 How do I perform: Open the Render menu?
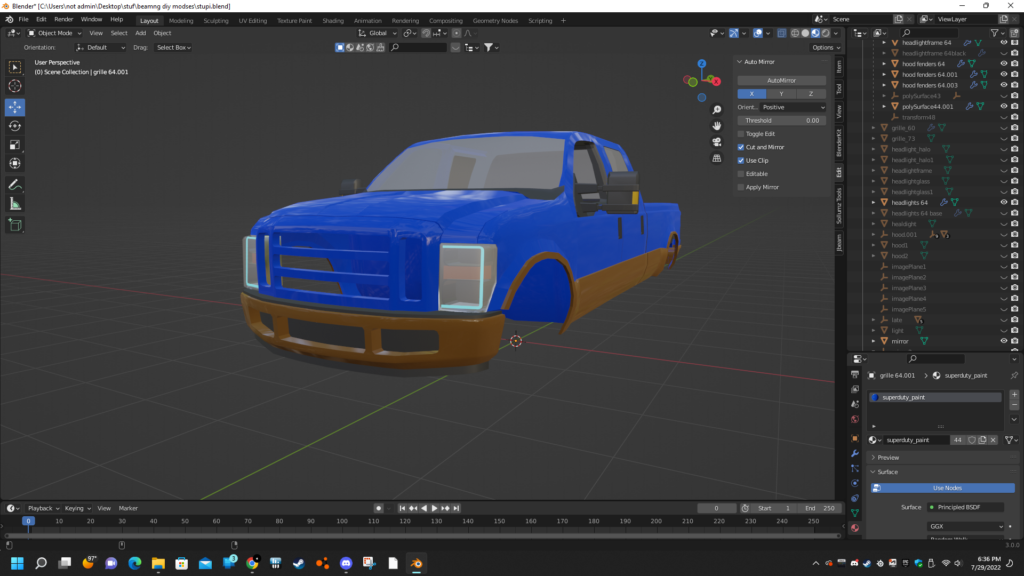[x=63, y=19]
